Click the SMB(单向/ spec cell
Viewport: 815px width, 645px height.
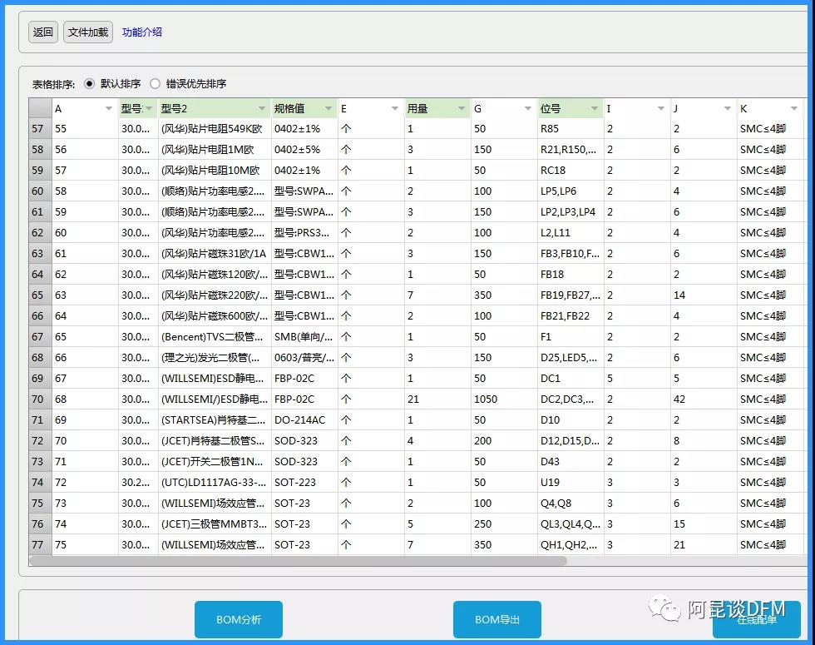click(304, 336)
